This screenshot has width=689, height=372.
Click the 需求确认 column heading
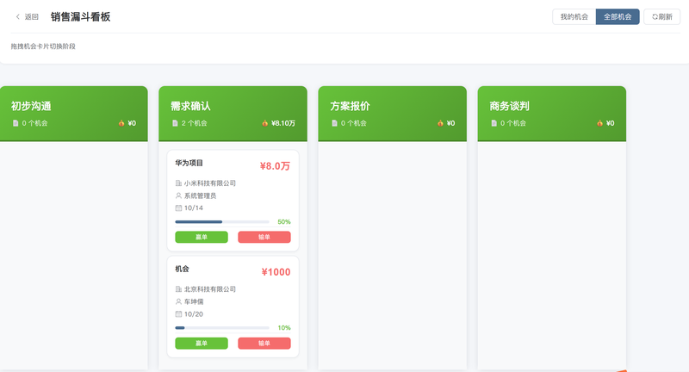[190, 106]
